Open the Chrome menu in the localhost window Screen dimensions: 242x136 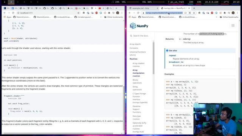click(x=122, y=13)
